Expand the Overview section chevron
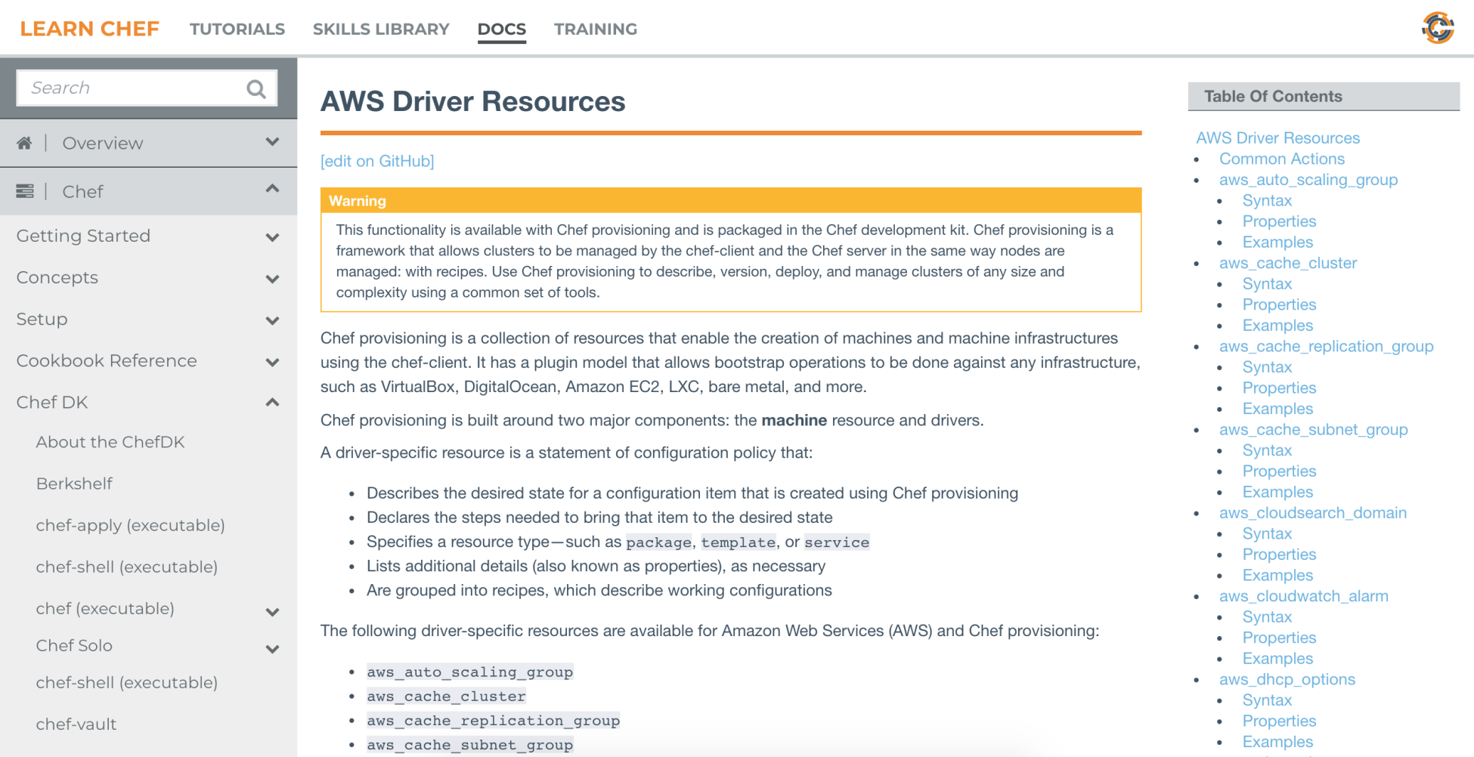 click(x=273, y=142)
